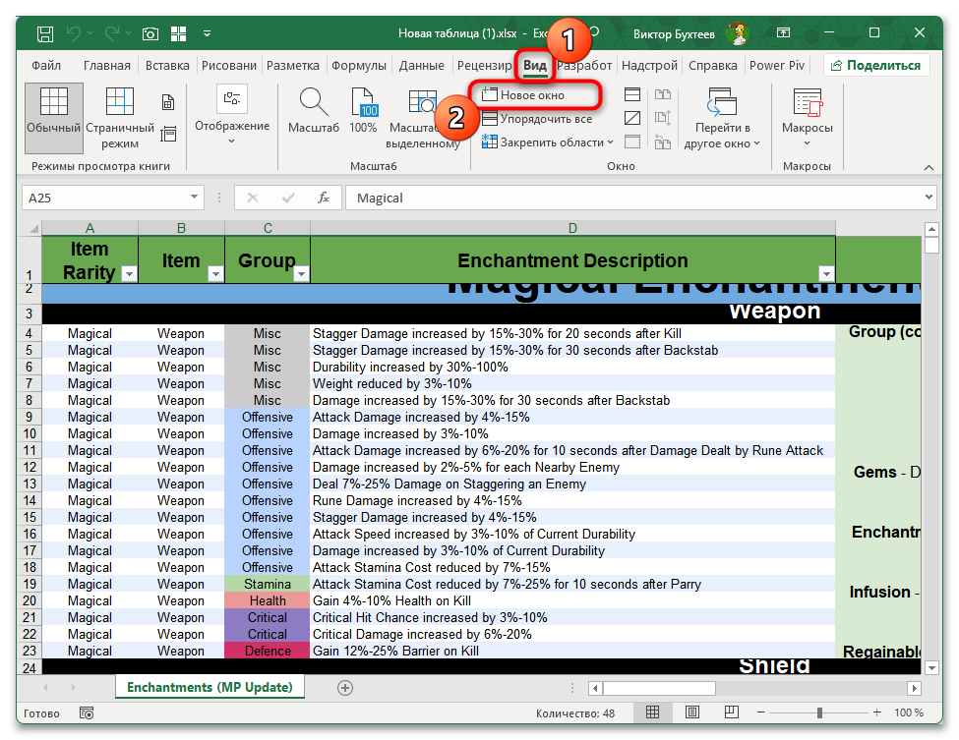The image size is (959, 740).
Task: Click the Name Box showing A25
Action: click(x=105, y=198)
